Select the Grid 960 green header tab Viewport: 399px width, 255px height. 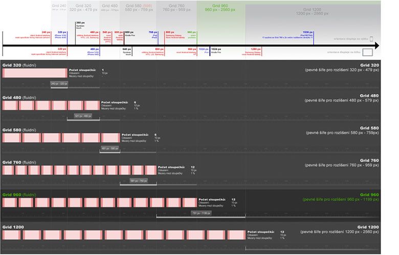tap(223, 8)
